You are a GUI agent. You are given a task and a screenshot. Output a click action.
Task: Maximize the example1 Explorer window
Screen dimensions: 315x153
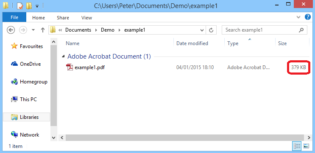[x=288, y=4]
